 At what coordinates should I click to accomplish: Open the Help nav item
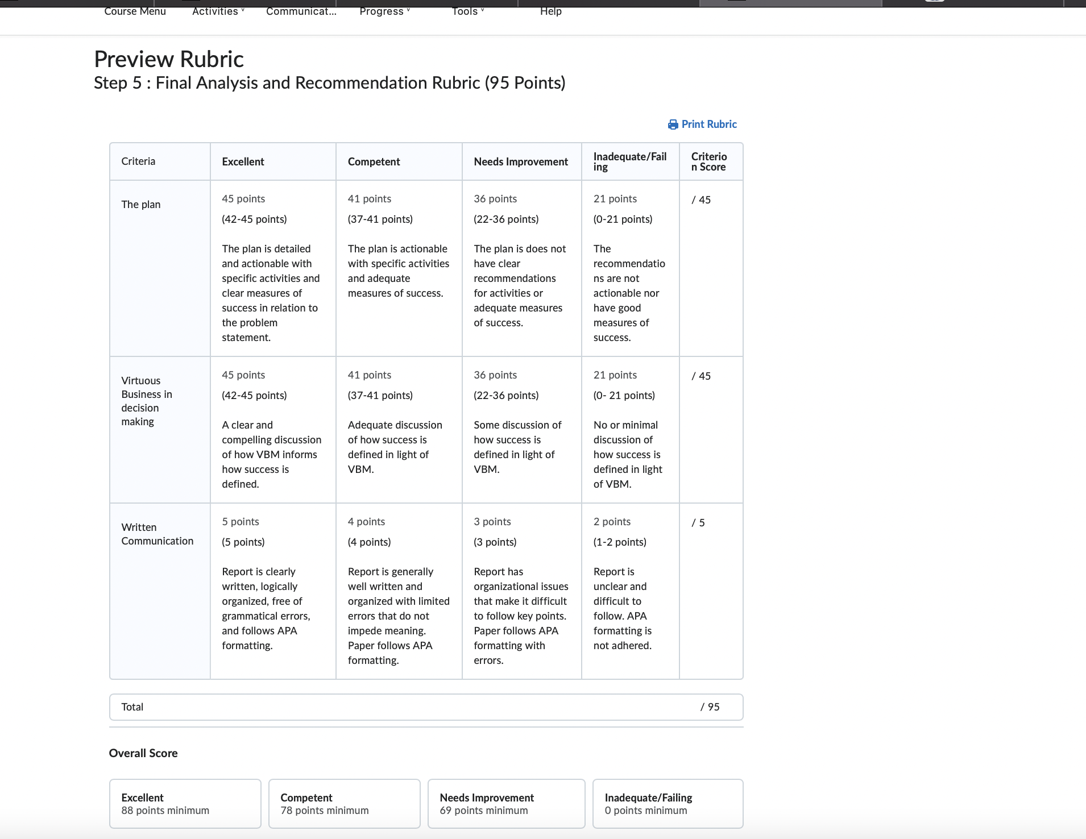click(x=551, y=11)
